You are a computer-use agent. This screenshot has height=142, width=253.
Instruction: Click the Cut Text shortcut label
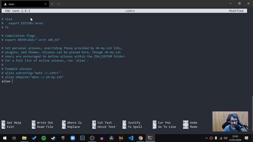point(104,123)
